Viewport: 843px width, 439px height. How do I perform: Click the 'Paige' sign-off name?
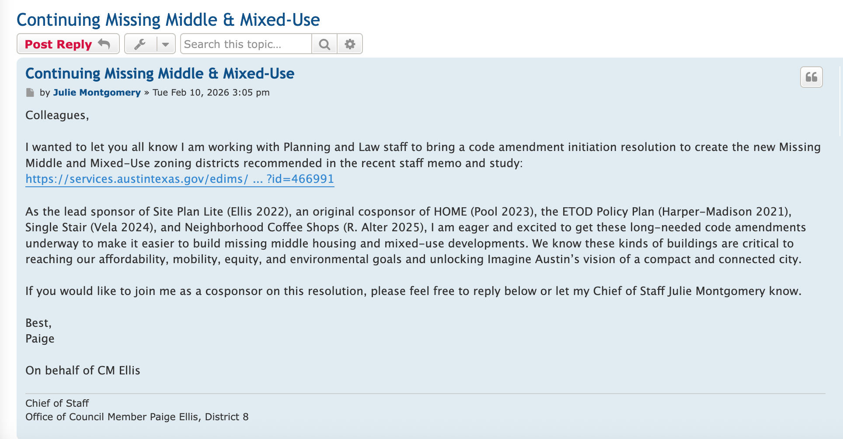(x=40, y=339)
